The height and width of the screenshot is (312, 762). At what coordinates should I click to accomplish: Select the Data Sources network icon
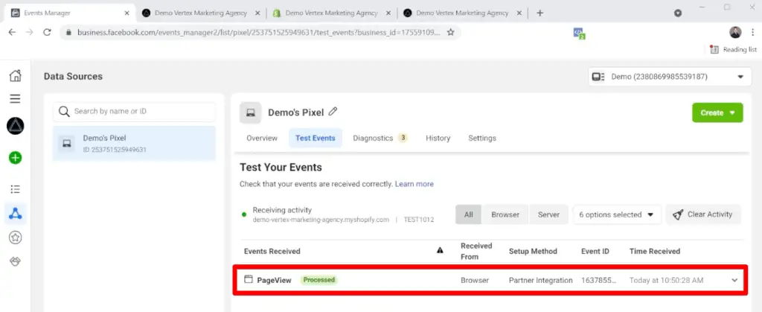15,214
